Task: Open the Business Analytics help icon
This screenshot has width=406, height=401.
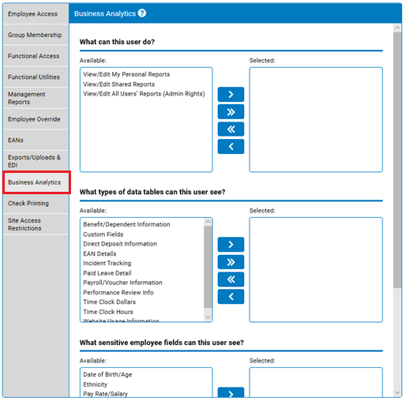Action: [x=142, y=13]
